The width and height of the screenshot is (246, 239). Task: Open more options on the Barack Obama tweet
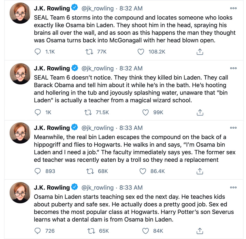point(233,68)
